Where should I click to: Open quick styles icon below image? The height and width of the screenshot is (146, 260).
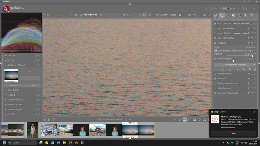(49, 120)
